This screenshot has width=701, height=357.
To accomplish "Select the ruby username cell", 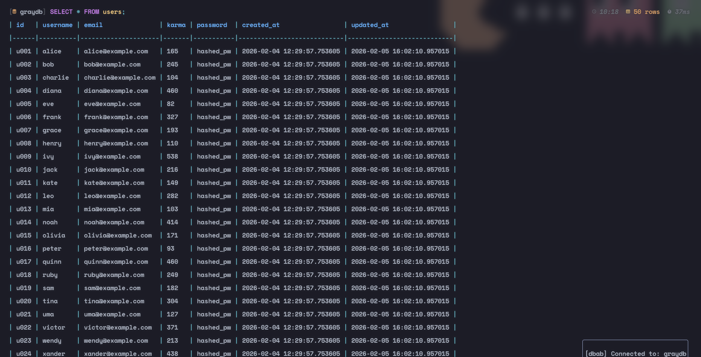I will coord(50,275).
